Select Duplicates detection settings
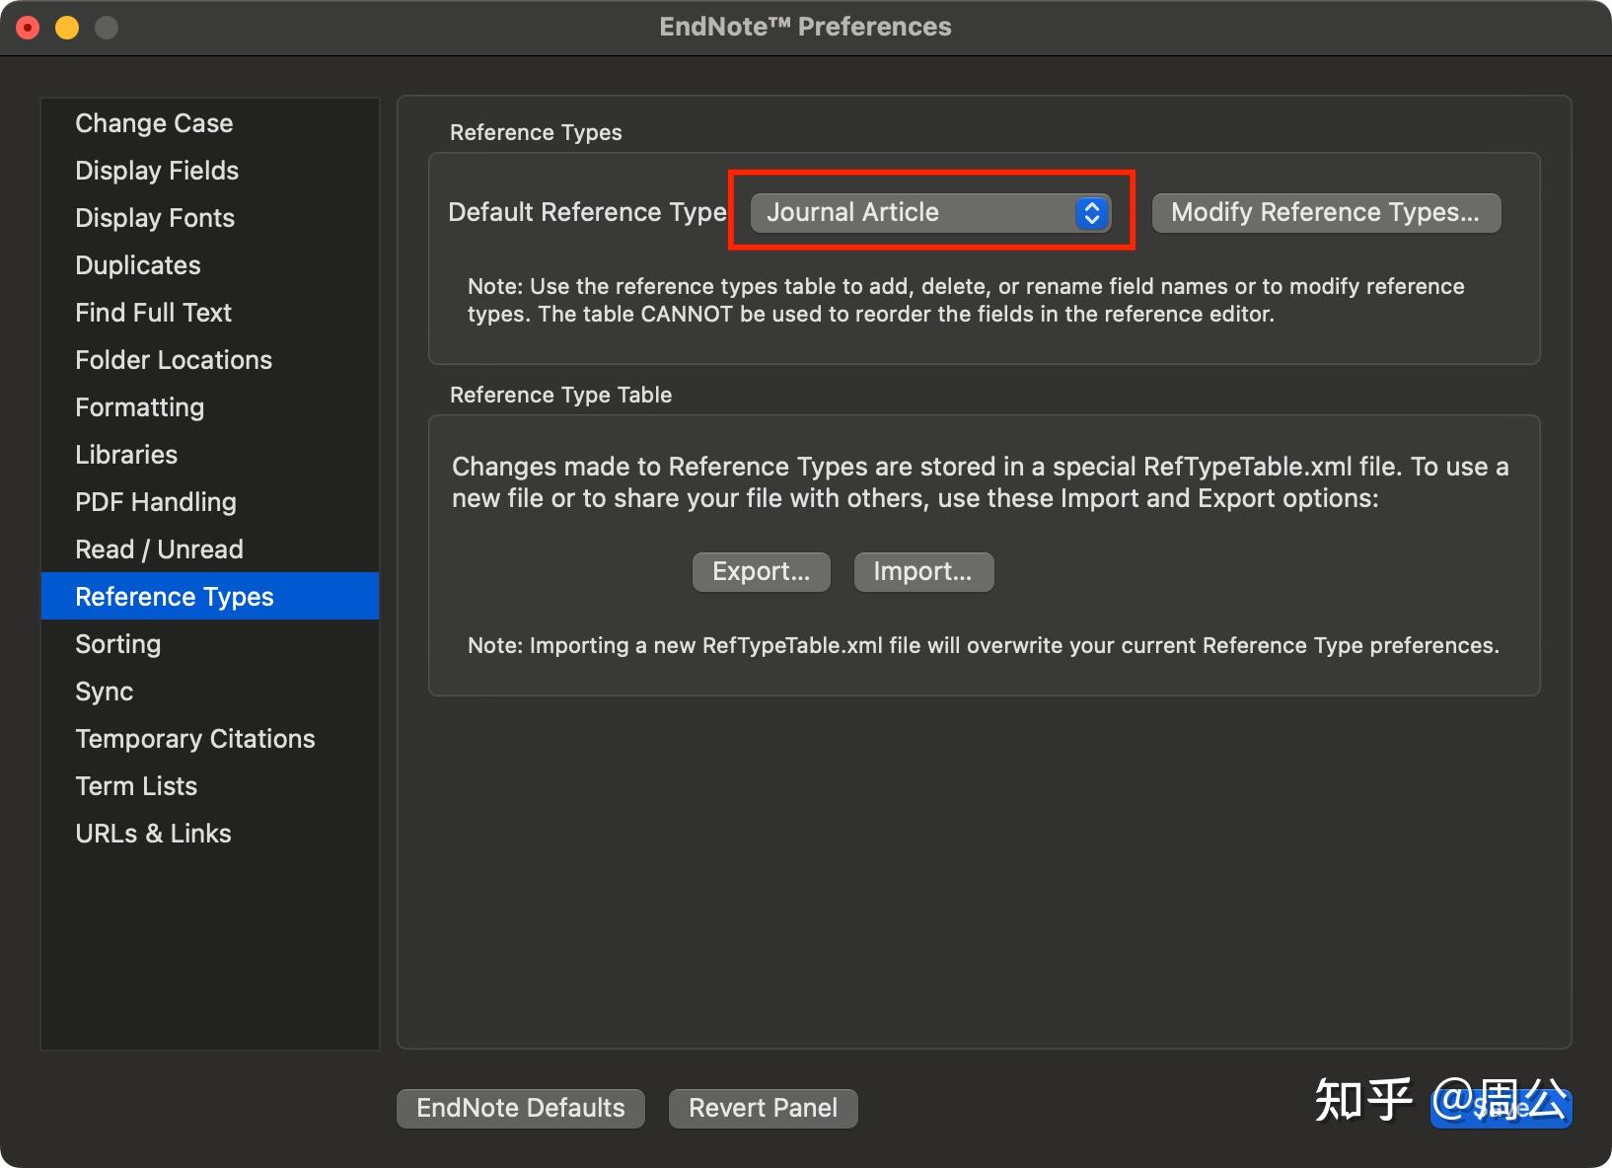Viewport: 1612px width, 1168px height. [x=137, y=264]
